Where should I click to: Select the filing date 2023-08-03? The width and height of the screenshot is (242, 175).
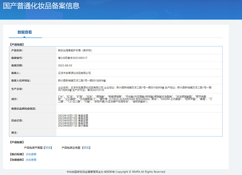pos(65,65)
